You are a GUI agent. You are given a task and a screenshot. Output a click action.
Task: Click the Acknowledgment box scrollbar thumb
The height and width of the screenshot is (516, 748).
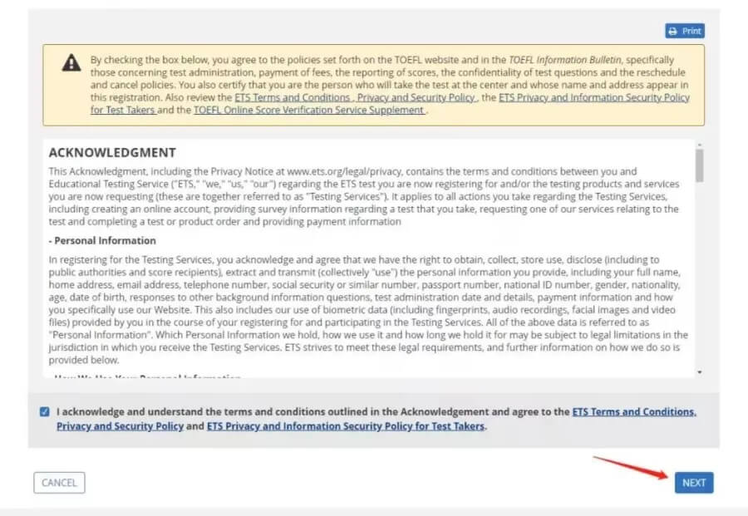(699, 165)
